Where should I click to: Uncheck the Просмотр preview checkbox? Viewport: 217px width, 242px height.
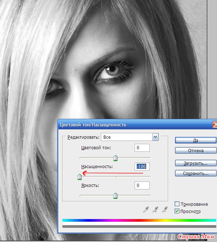[x=177, y=211]
